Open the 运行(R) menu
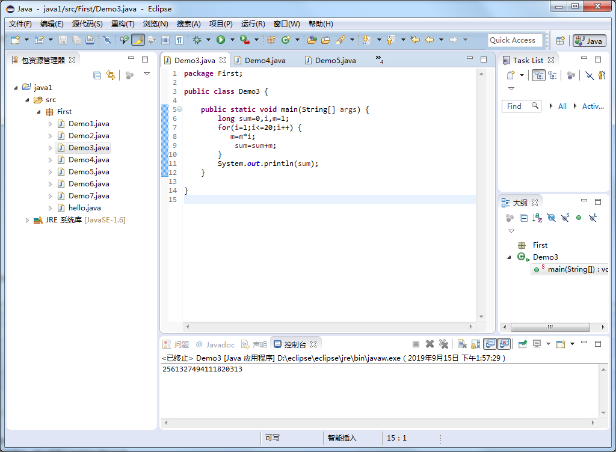Viewport: 616px width, 452px height. 253,24
